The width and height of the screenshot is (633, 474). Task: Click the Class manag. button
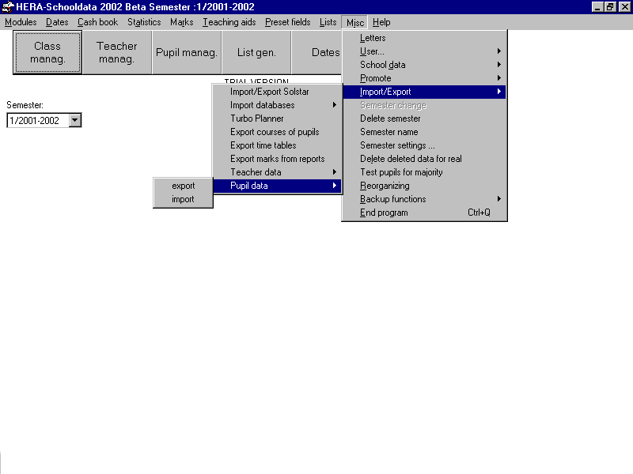[x=47, y=52]
